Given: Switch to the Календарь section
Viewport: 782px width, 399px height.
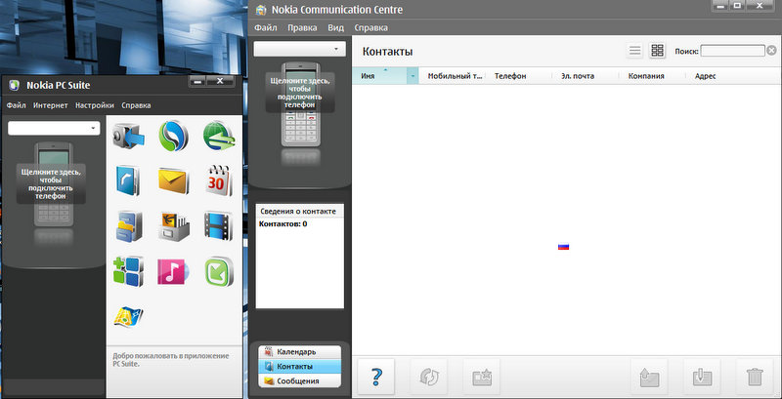Looking at the screenshot, I should (x=299, y=352).
